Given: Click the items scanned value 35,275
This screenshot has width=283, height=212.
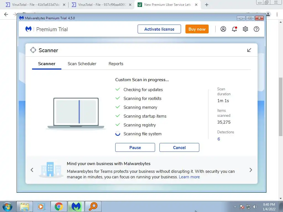Looking at the screenshot, I should [224, 122].
